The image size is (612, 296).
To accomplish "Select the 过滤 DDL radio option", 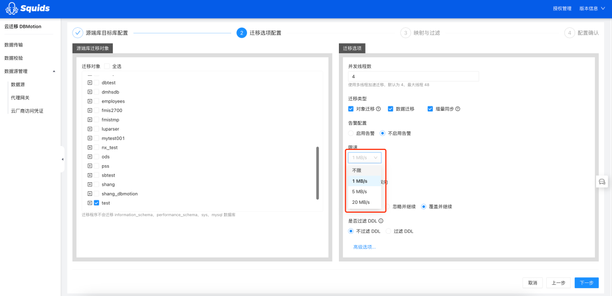I will click(x=388, y=231).
